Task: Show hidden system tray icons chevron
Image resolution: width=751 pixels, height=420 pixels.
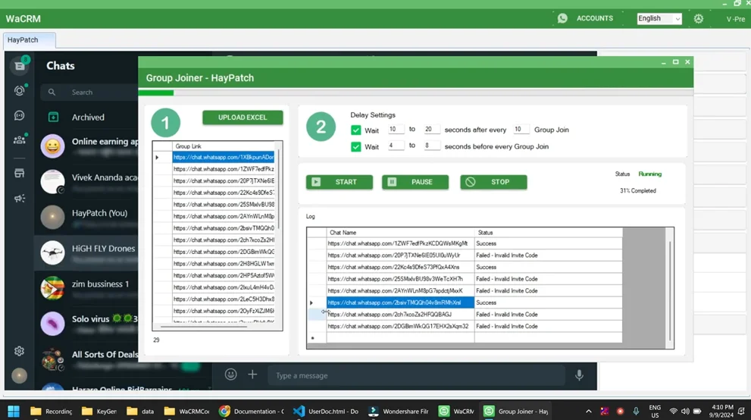Action: click(589, 411)
